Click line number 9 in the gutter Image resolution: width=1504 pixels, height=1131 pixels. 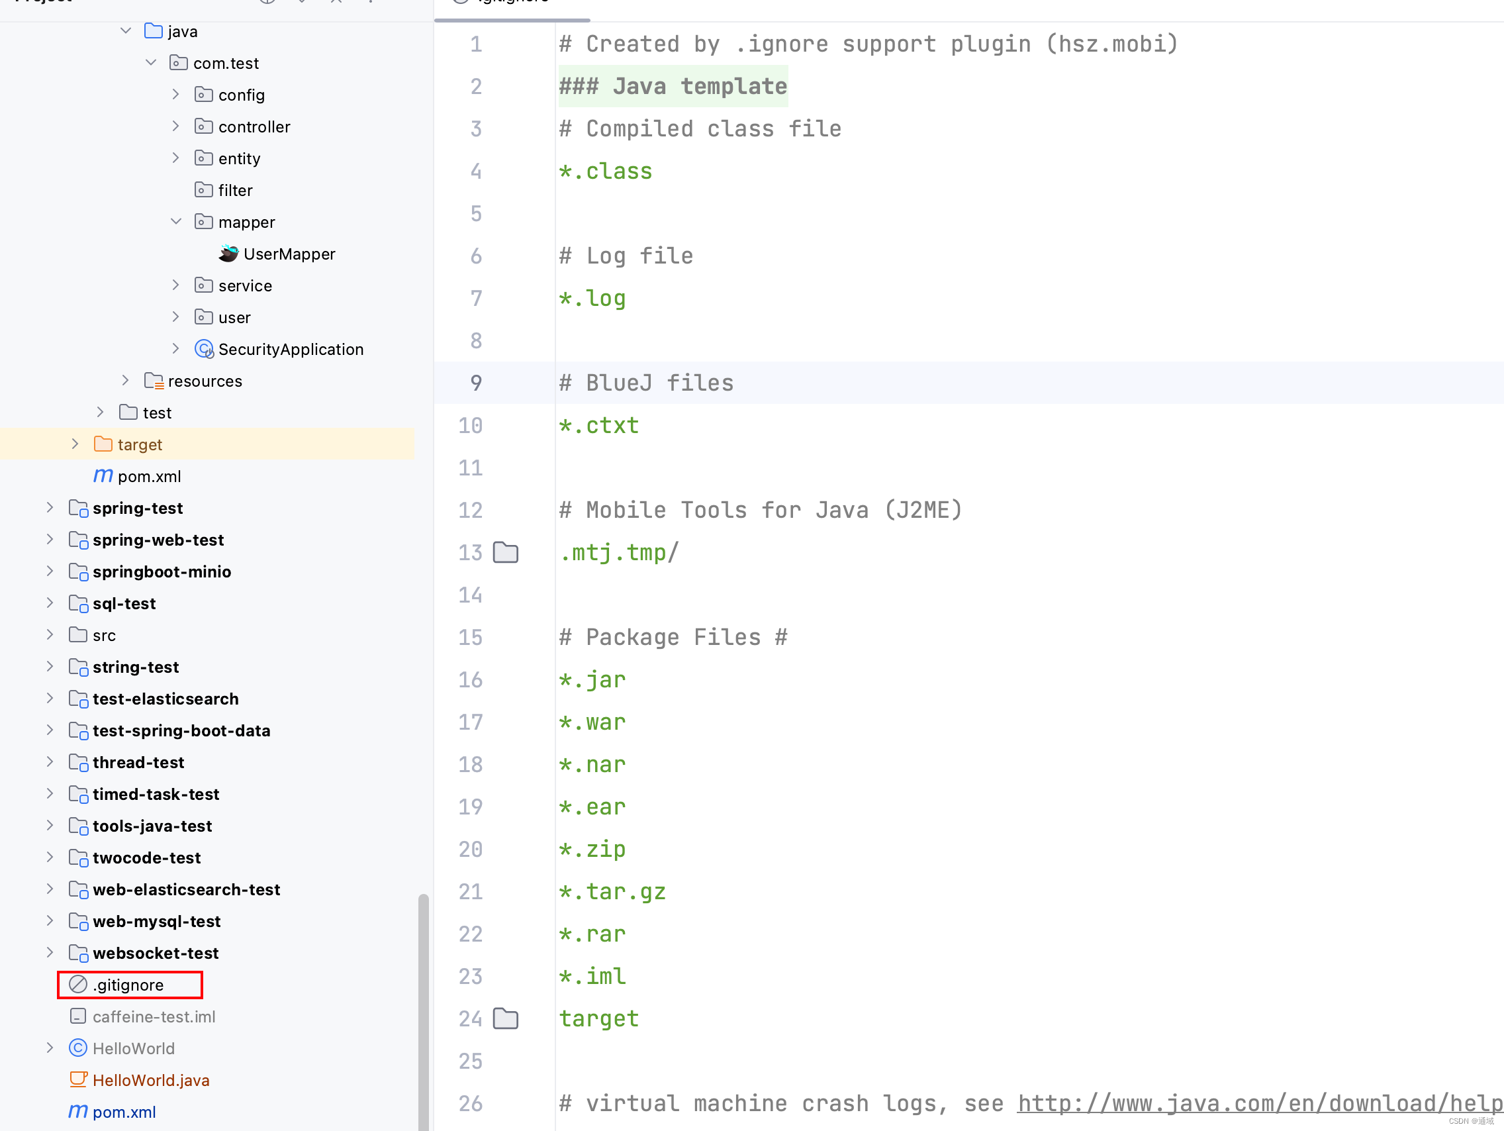[476, 383]
